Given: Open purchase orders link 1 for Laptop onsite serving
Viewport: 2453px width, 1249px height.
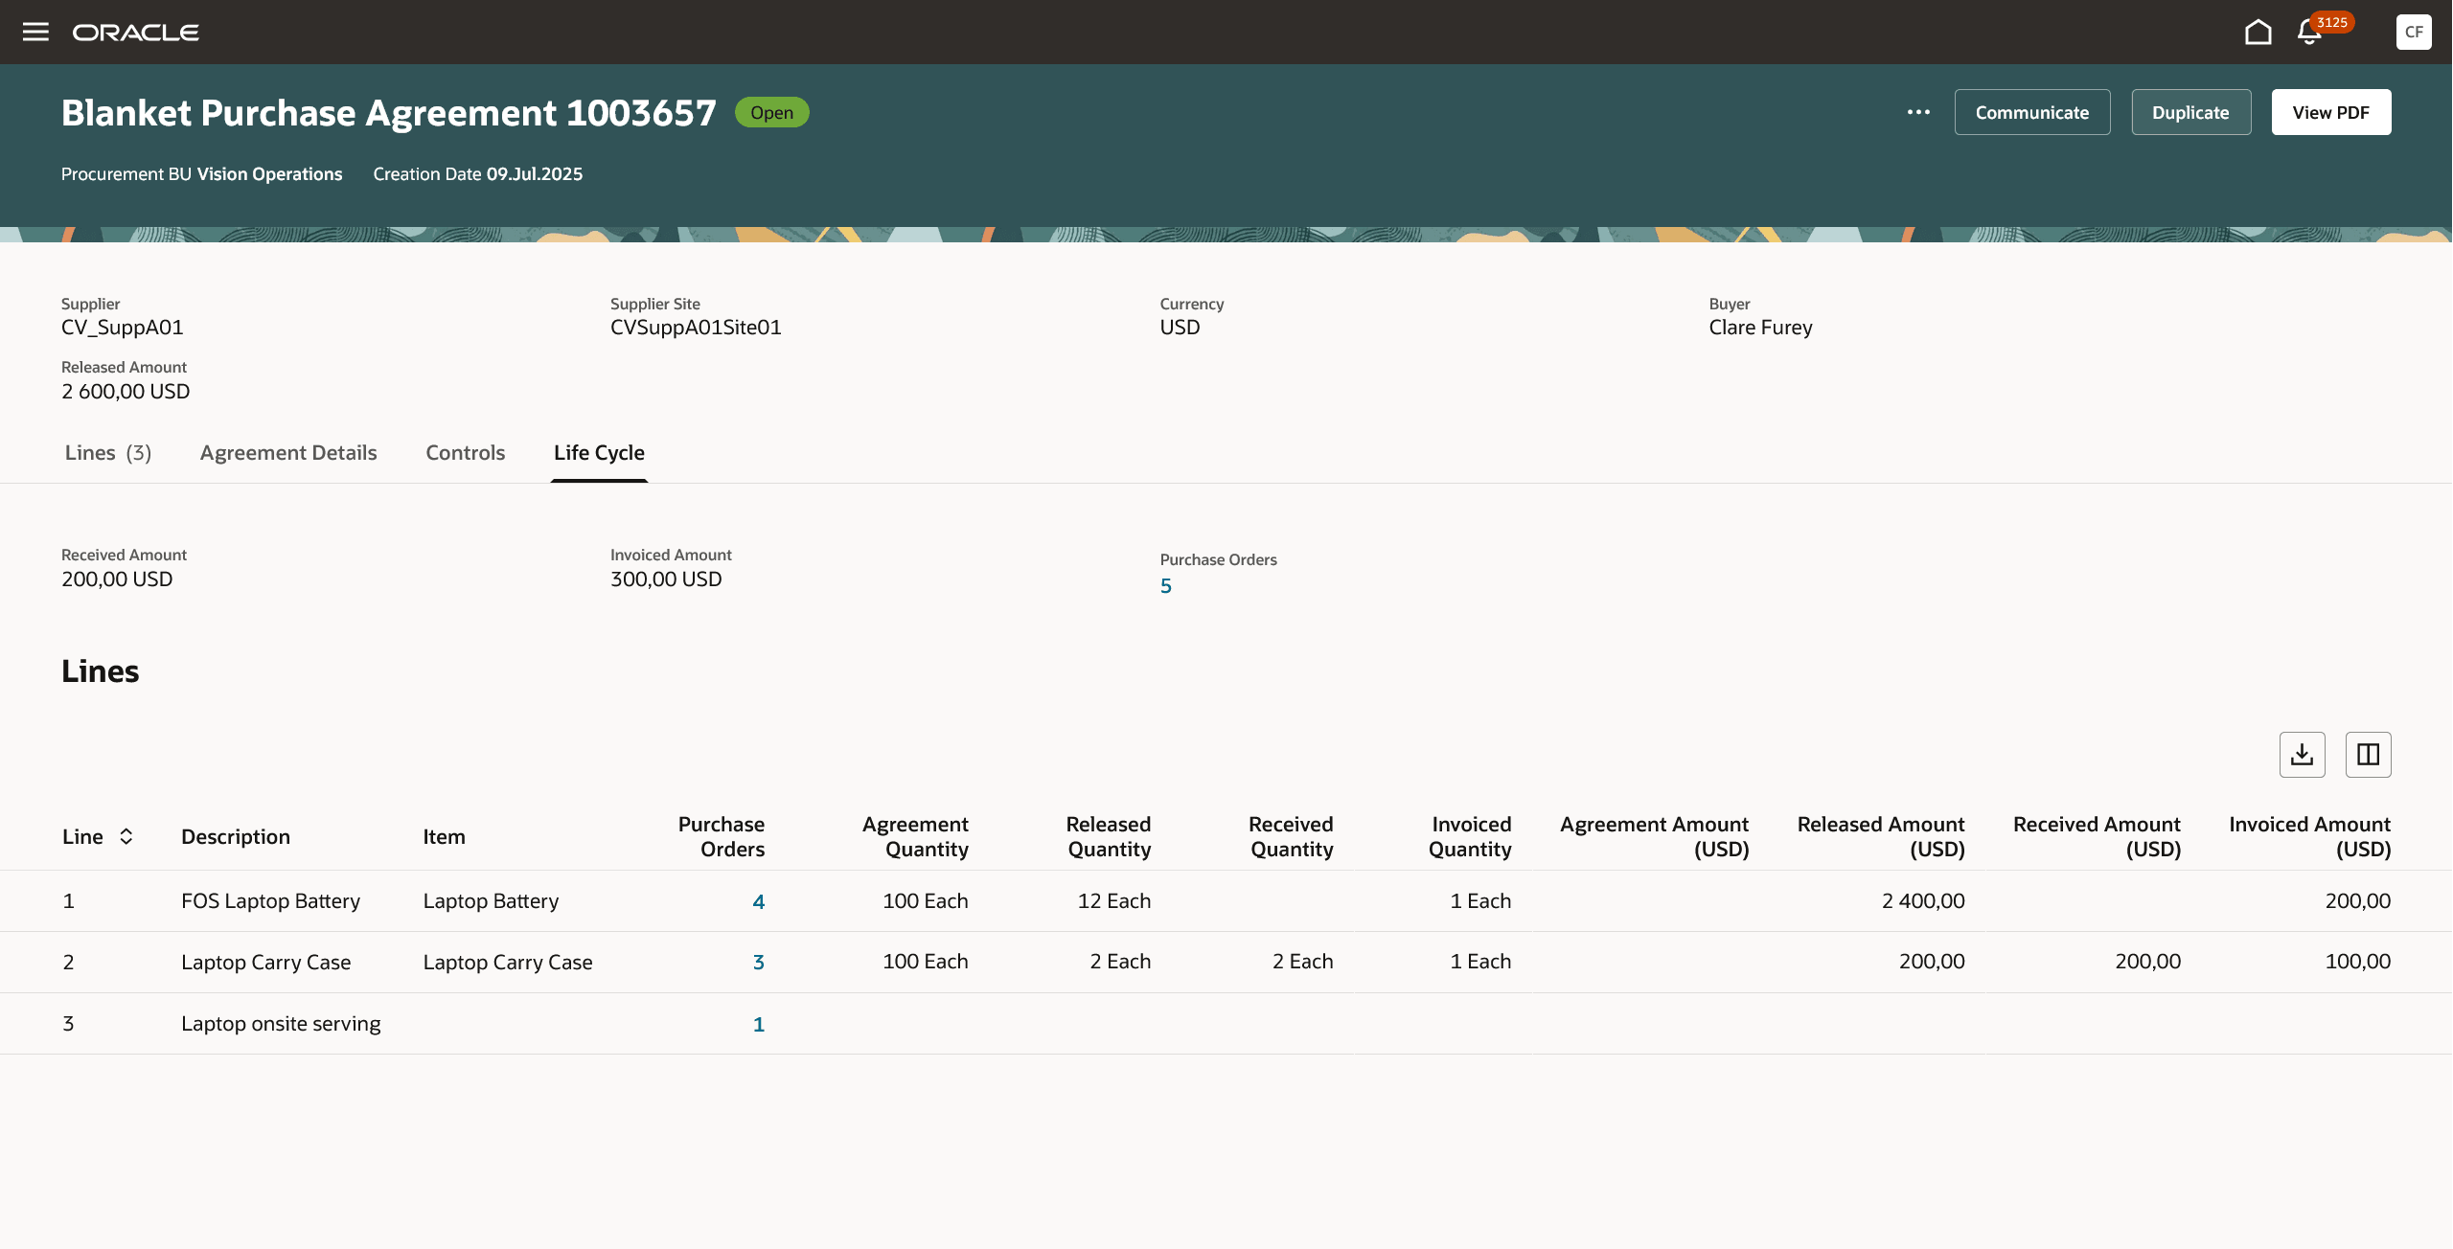Looking at the screenshot, I should click(x=758, y=1024).
